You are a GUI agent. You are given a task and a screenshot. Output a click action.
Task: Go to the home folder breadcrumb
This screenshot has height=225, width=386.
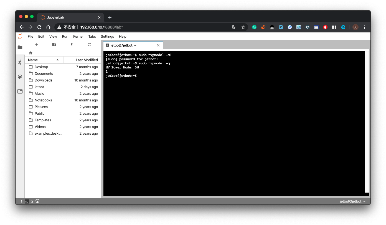tap(31, 53)
